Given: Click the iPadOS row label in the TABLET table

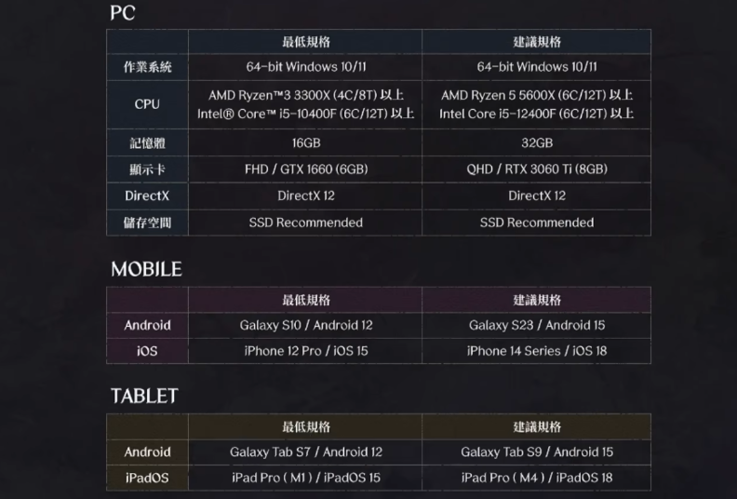Looking at the screenshot, I should click(x=147, y=478).
